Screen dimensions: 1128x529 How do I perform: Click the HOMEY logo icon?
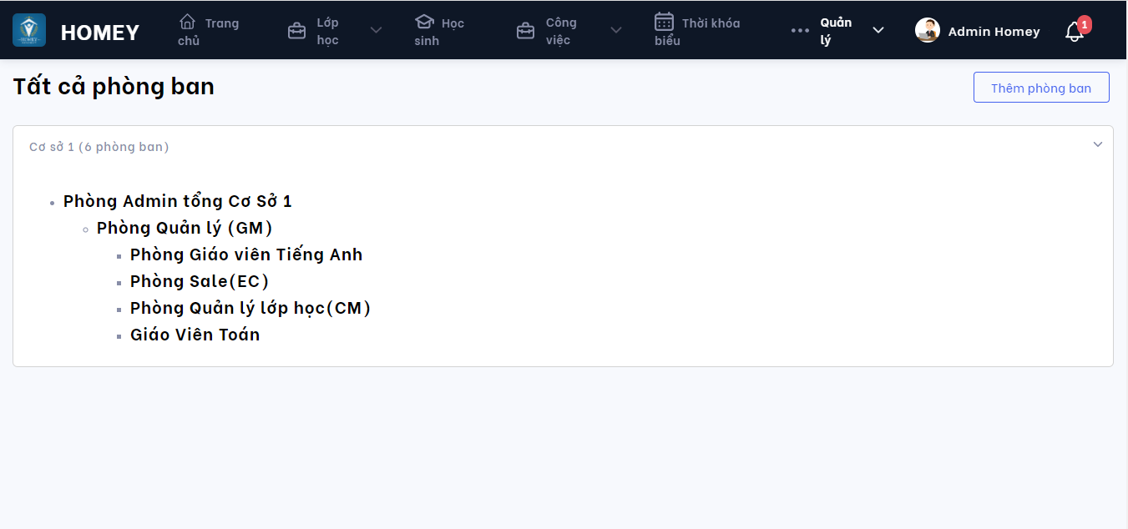(x=29, y=30)
